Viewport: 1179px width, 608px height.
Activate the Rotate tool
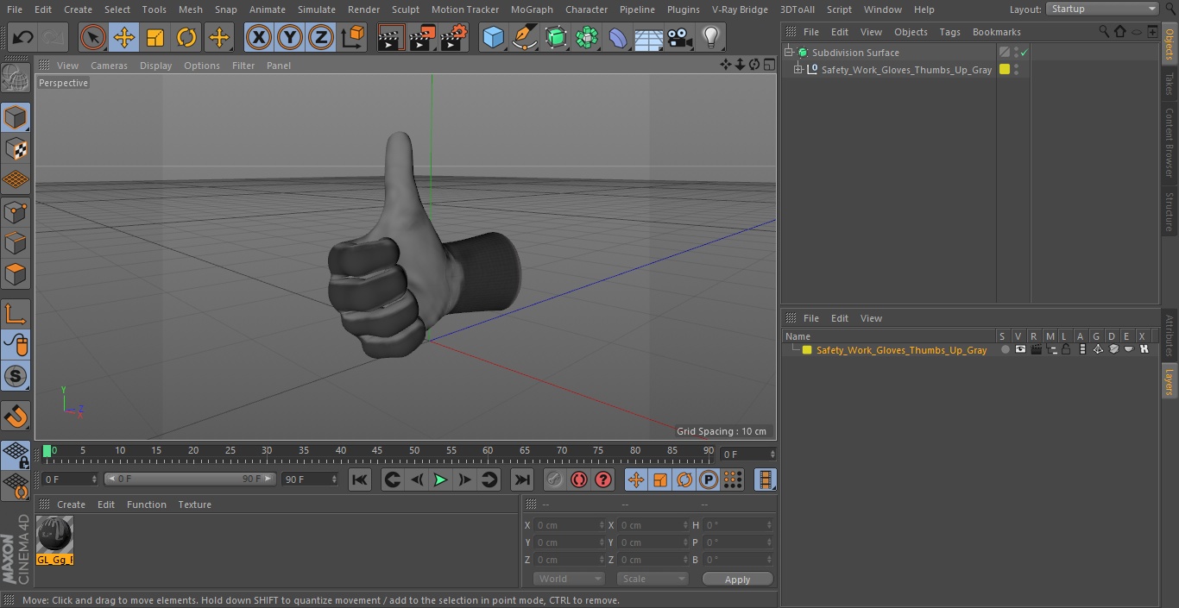click(186, 38)
